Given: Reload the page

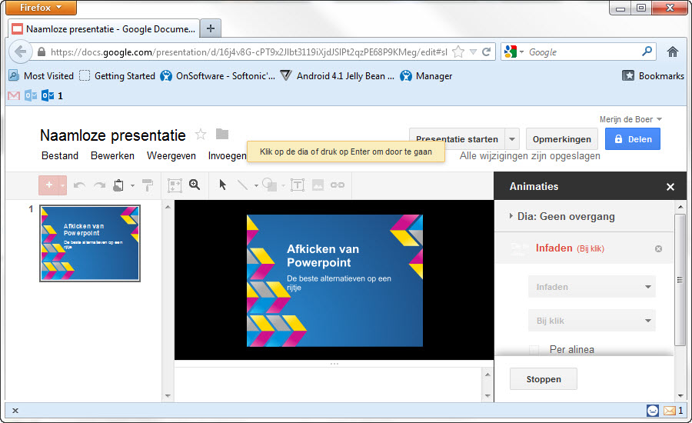Looking at the screenshot, I should [487, 52].
